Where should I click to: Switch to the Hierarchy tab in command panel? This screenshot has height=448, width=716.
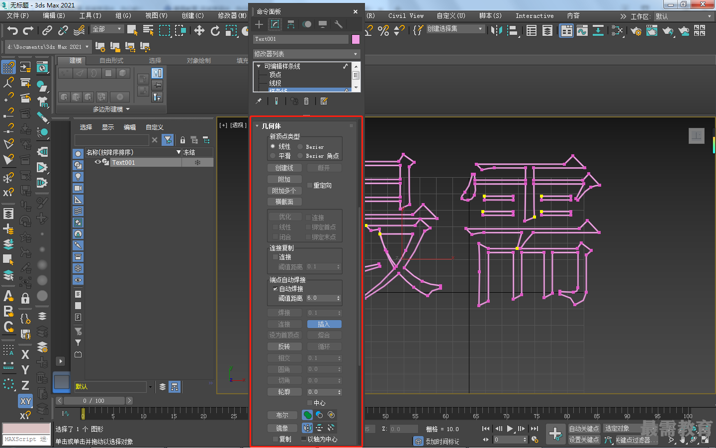pyautogui.click(x=291, y=24)
